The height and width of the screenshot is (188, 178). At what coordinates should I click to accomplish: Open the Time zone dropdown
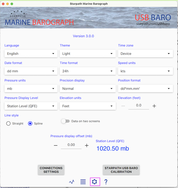coord(145,53)
